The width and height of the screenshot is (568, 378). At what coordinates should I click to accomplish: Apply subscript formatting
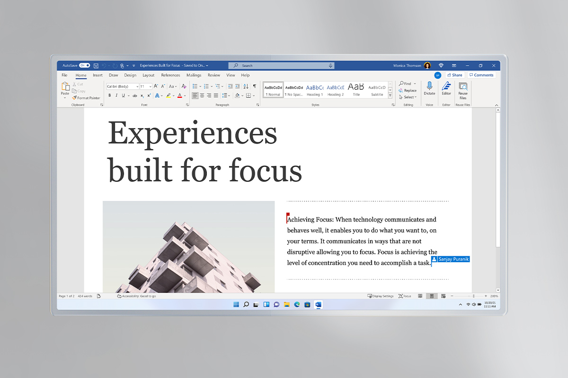[142, 95]
